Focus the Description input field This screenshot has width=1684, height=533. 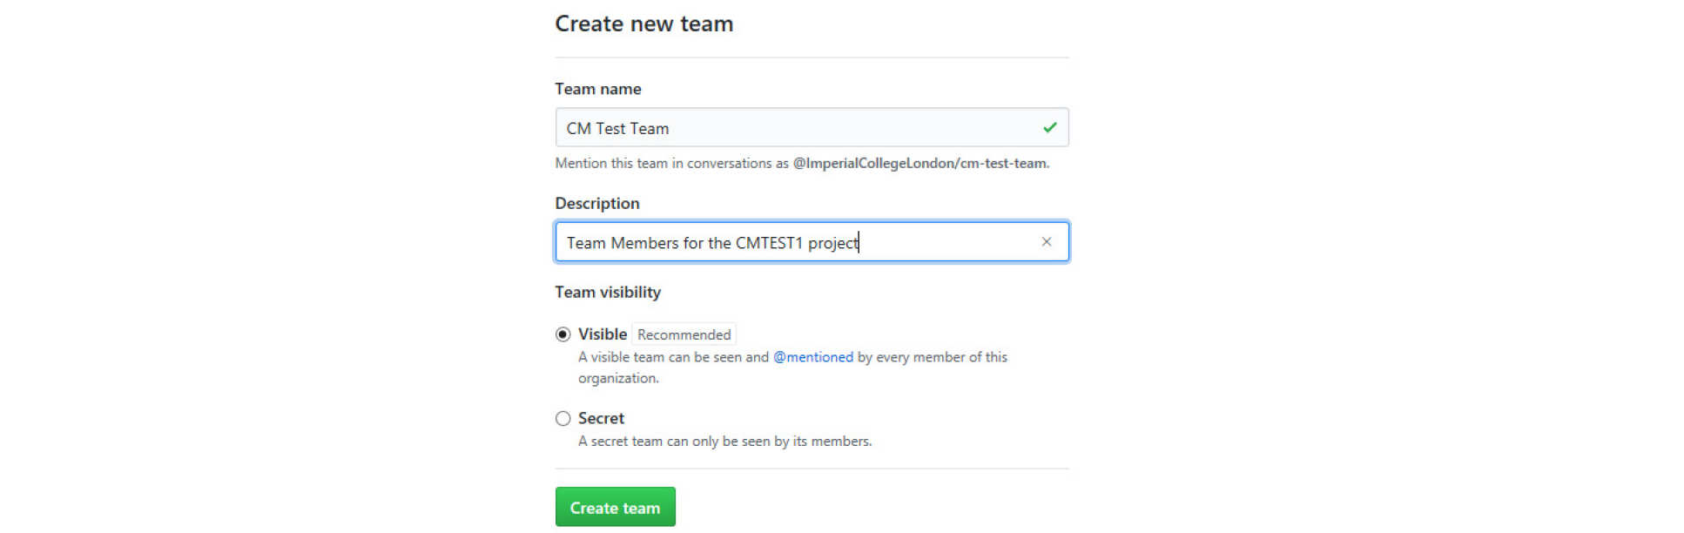pos(940,242)
